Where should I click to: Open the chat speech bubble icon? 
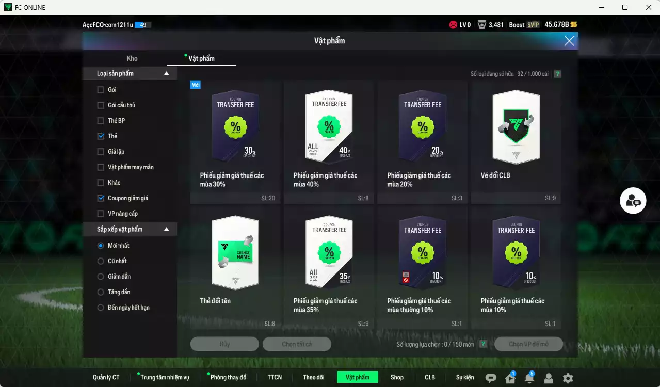click(x=491, y=378)
